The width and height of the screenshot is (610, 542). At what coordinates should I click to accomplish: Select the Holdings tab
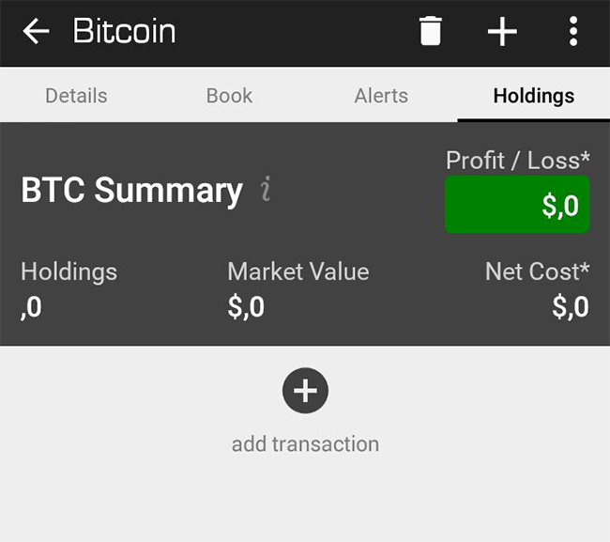[x=534, y=96]
